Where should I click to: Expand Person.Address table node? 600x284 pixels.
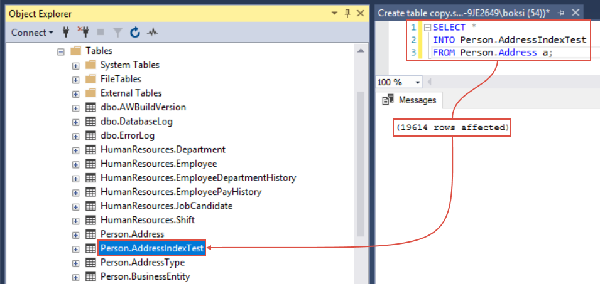tap(76, 234)
